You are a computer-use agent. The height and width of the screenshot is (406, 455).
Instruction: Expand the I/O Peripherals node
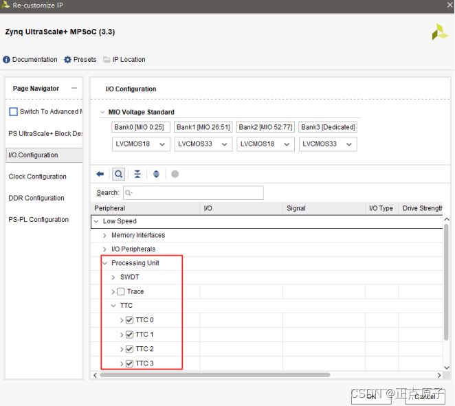click(x=104, y=249)
